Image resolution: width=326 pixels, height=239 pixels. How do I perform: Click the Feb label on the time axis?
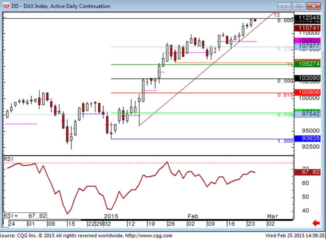tap(193, 216)
